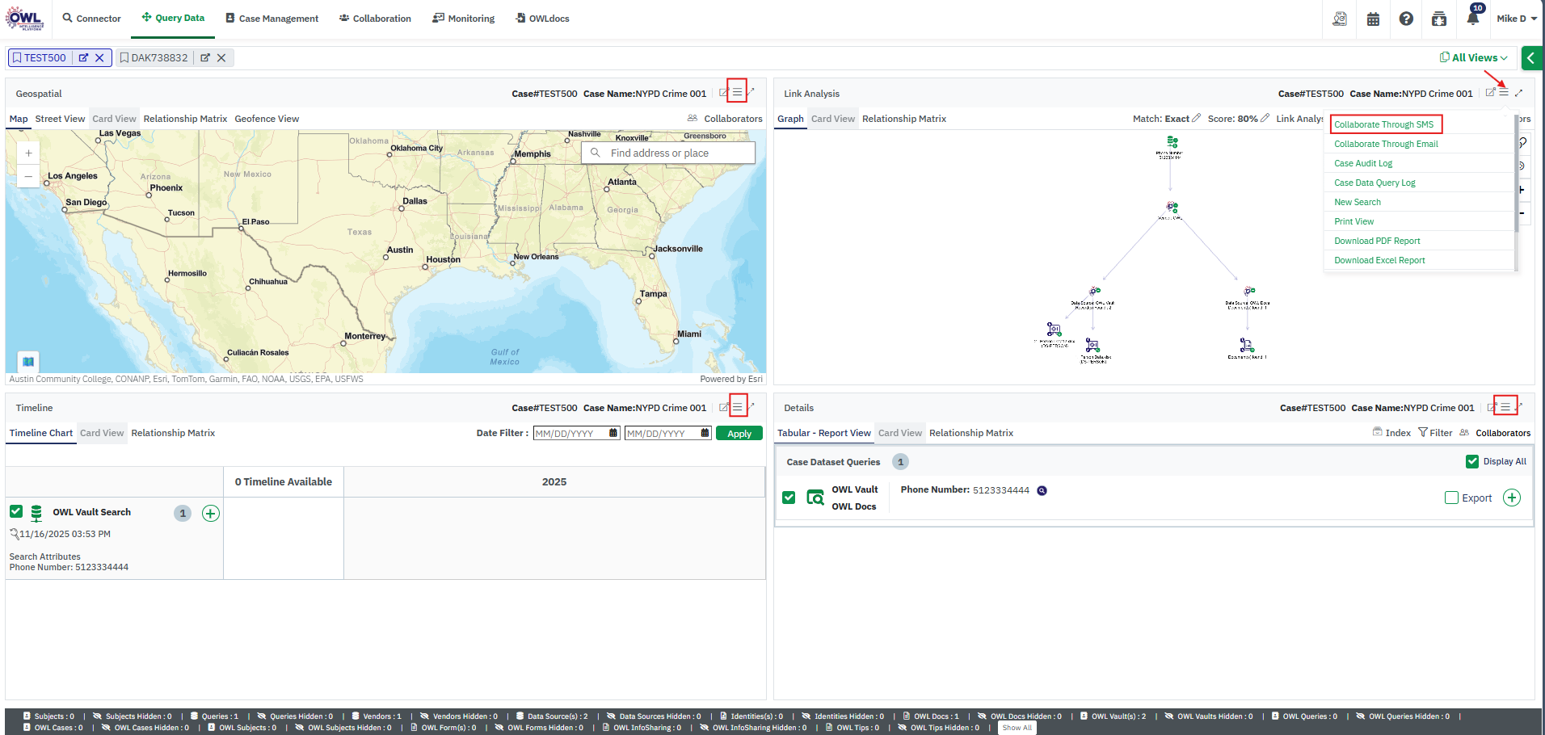
Task: Open the Geospatial panel hamburger menu
Action: 737,93
